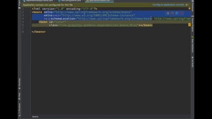Open the Structure tool window
The image size is (212, 119).
[x=20, y=110]
